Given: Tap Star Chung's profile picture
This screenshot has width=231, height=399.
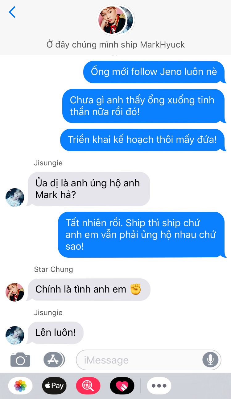Looking at the screenshot, I should pyautogui.click(x=15, y=292).
